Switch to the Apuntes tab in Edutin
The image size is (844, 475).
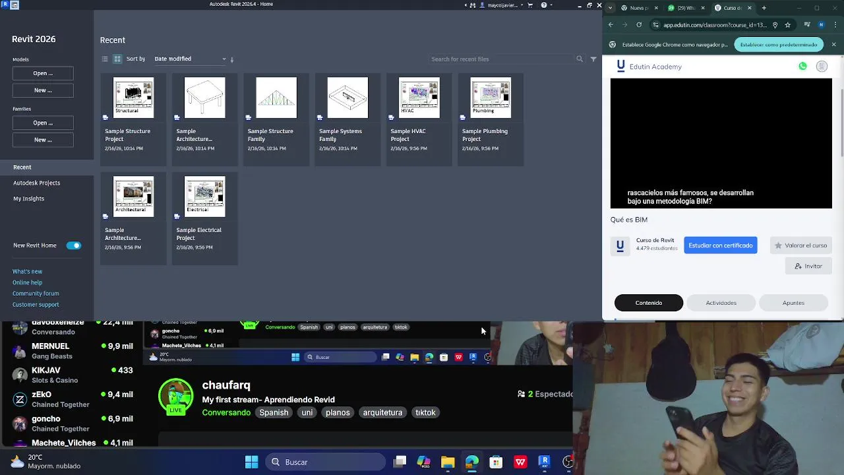pyautogui.click(x=793, y=303)
